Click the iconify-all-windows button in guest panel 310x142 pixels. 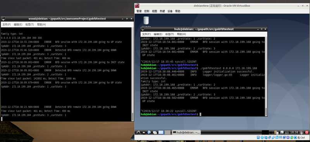tap(155, 132)
